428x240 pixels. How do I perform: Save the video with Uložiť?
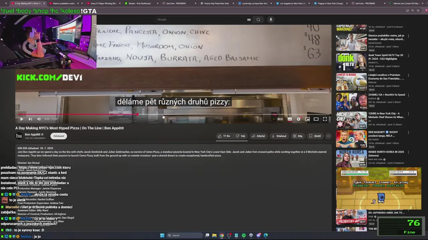click(x=315, y=136)
